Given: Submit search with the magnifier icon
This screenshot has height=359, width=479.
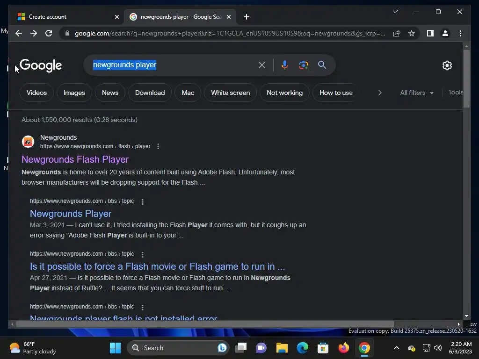Looking at the screenshot, I should pyautogui.click(x=322, y=65).
